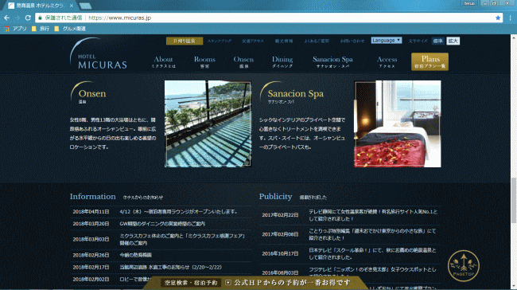The image size is (517, 290).
Task: Click the browser back arrow
Action: 6,18
